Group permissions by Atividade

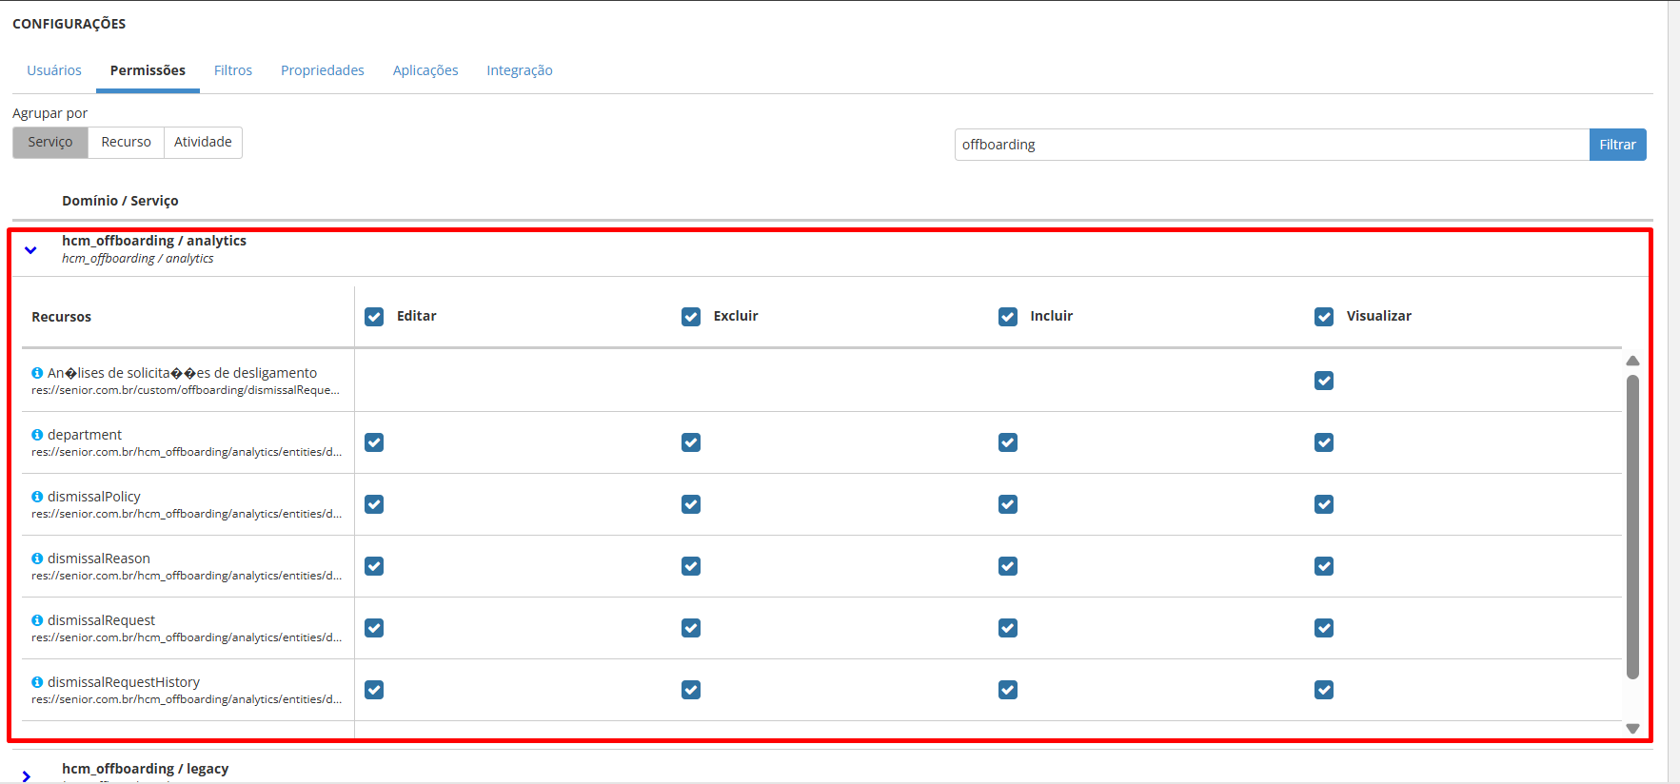(203, 143)
